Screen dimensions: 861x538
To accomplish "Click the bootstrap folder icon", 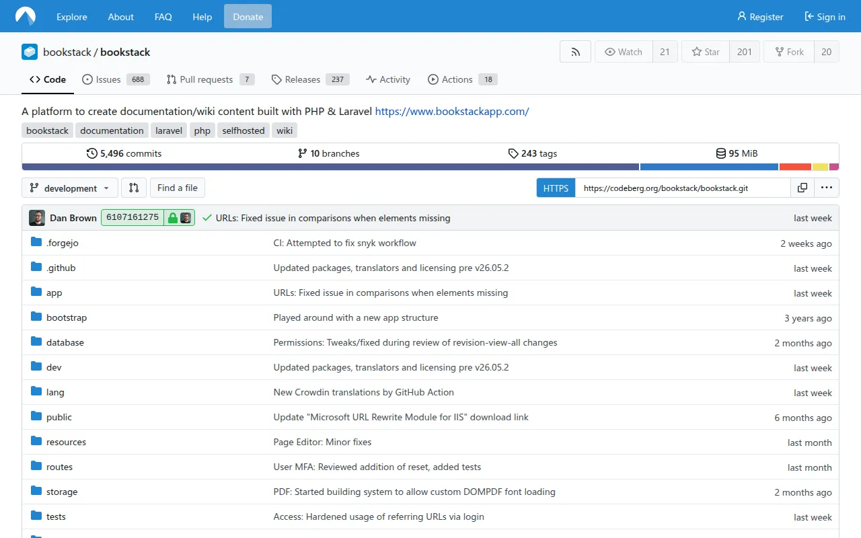I will [36, 317].
